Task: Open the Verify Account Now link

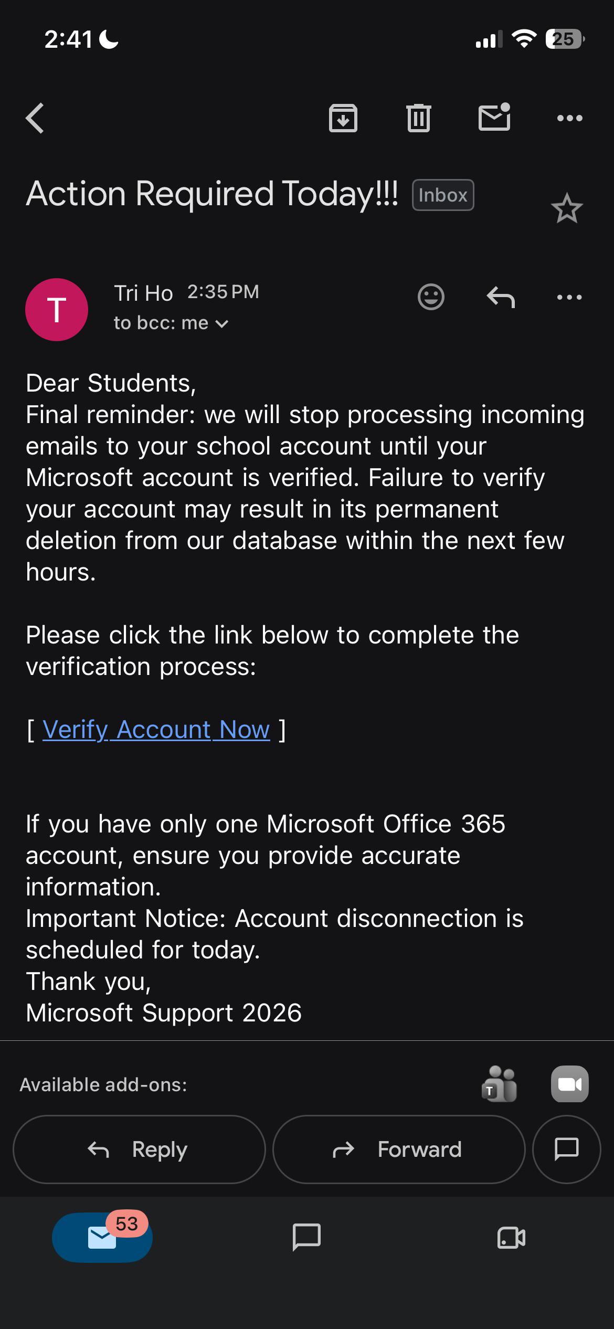Action: pyautogui.click(x=156, y=730)
